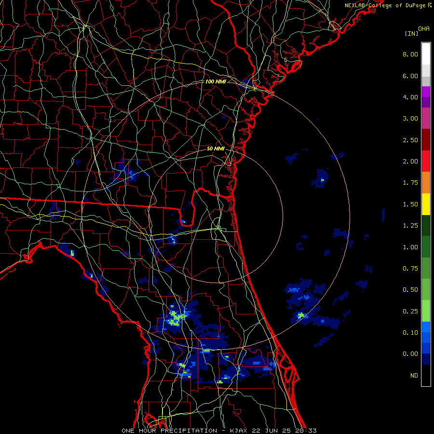Pick the darkest green swatch beside 1.25
The image size is (434, 434).
426,225
